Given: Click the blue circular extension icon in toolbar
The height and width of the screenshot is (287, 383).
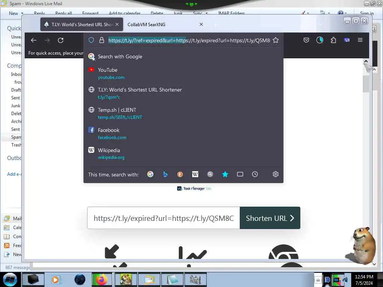Looking at the screenshot, I should coord(319,40).
